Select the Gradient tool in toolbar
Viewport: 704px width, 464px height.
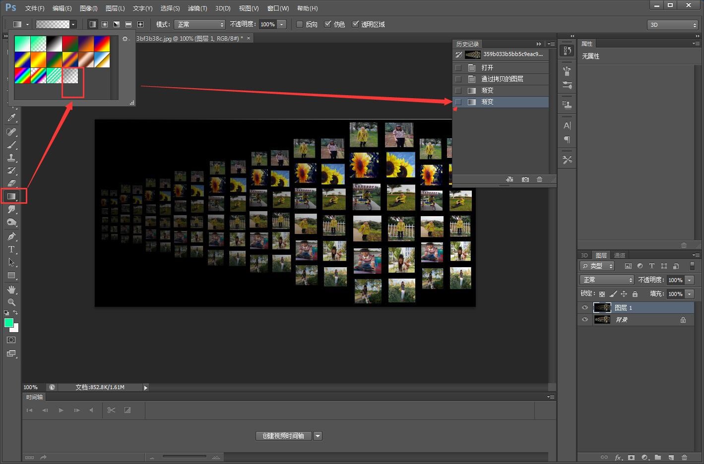tap(11, 196)
